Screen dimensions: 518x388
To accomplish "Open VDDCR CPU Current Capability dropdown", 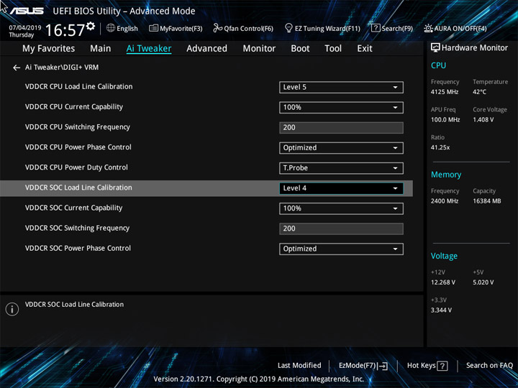I will [341, 108].
